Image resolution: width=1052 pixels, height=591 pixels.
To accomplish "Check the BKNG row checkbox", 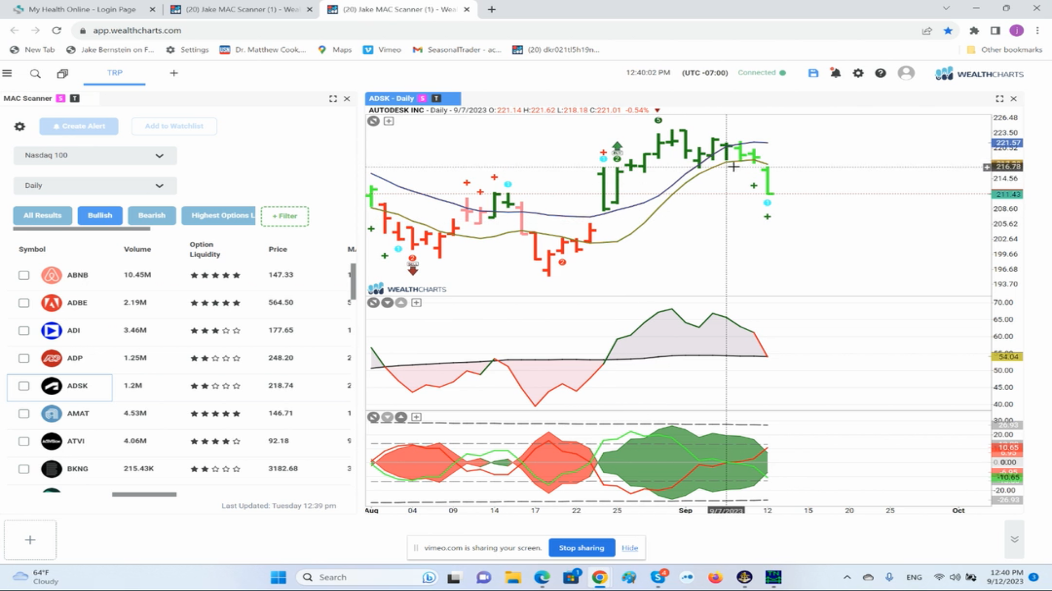I will (x=24, y=469).
